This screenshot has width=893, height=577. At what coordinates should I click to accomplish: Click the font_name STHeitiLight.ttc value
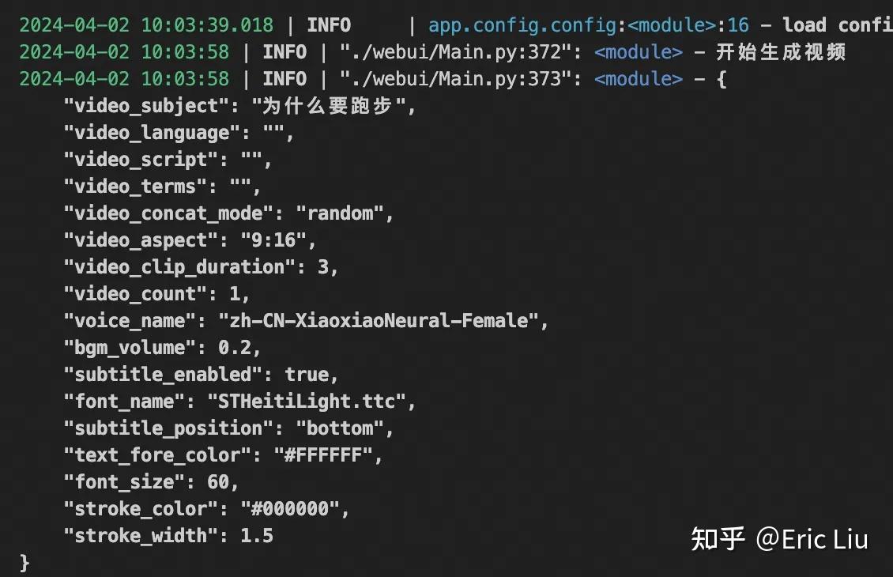(307, 402)
